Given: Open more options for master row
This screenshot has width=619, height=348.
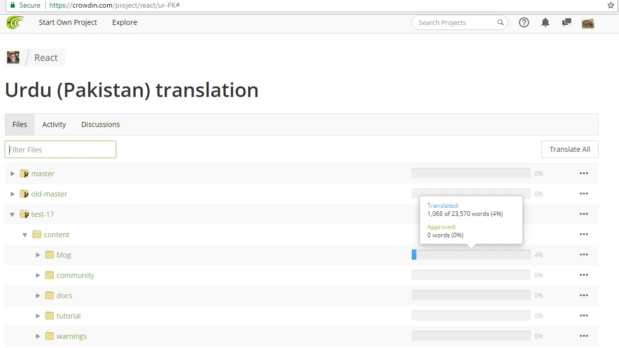Looking at the screenshot, I should click(x=584, y=174).
